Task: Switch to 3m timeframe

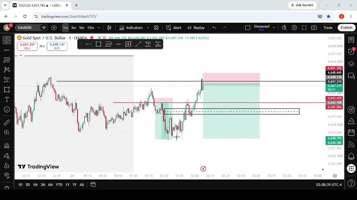Action: click(x=73, y=27)
